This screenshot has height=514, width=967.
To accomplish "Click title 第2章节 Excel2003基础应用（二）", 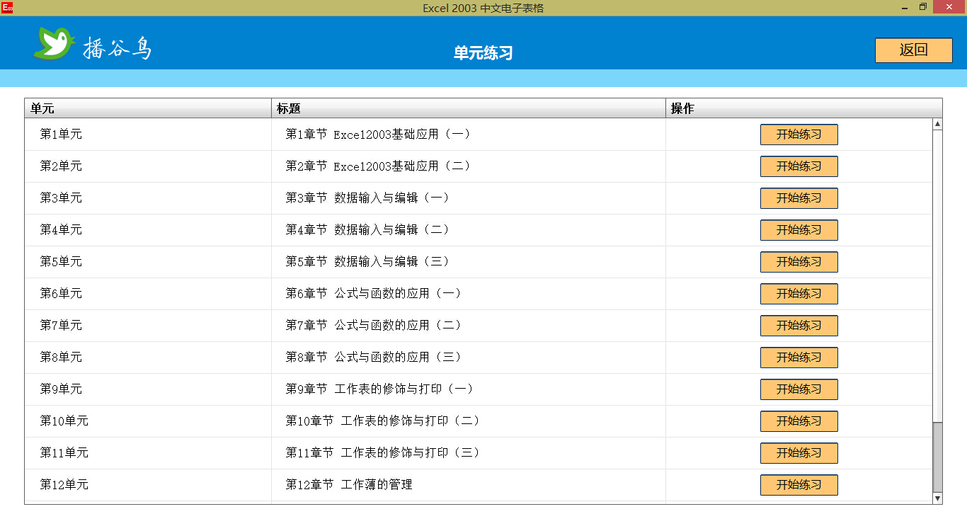I will click(x=379, y=166).
